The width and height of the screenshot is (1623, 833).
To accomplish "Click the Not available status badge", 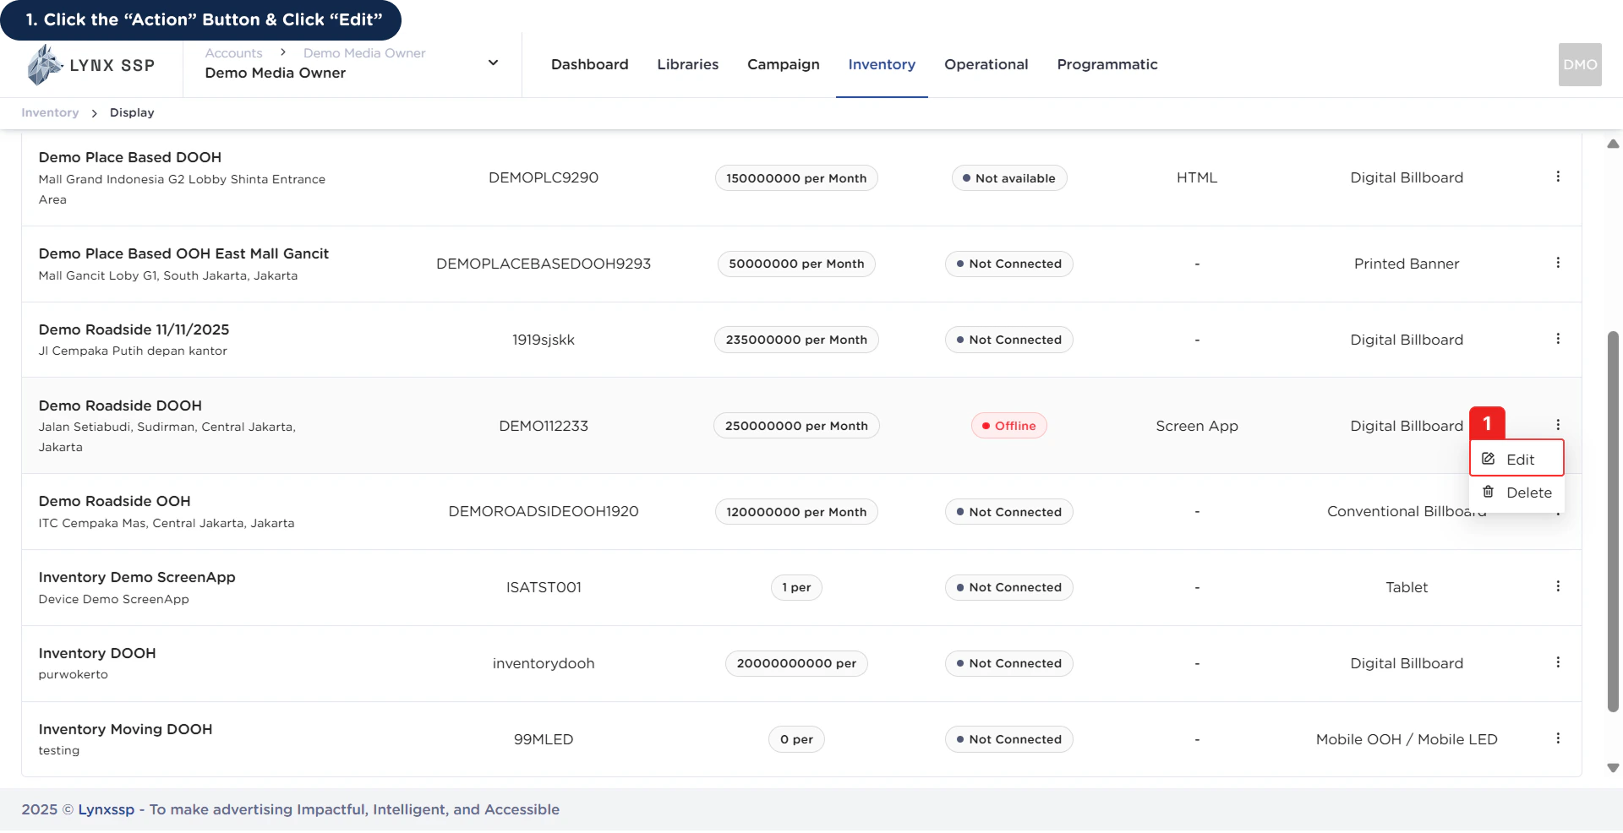I will click(1008, 178).
